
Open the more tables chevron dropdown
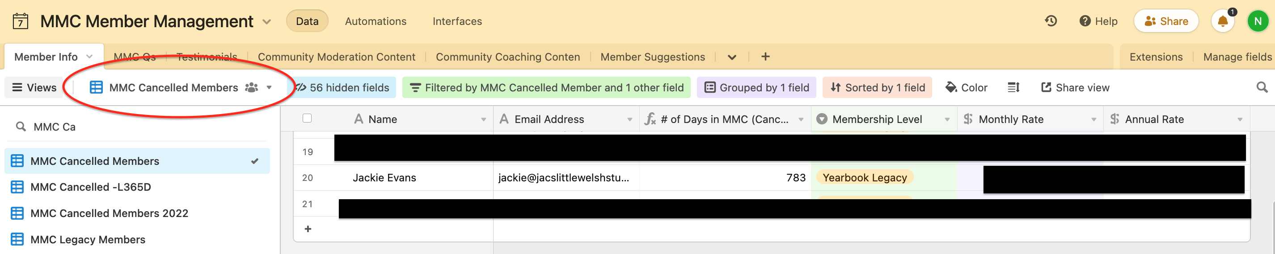click(x=732, y=57)
